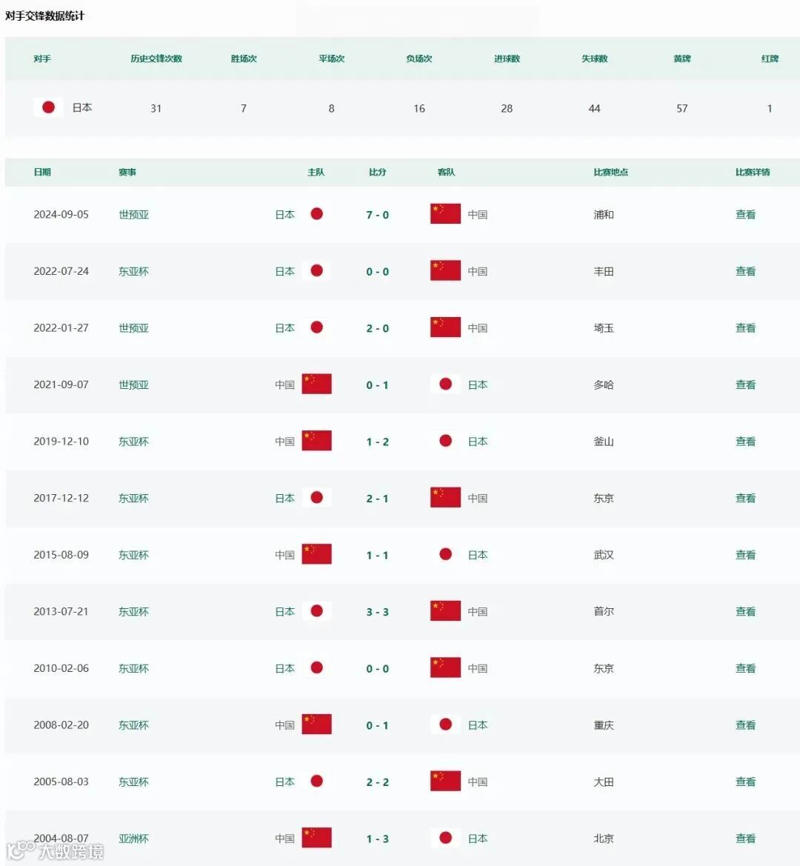This screenshot has width=800, height=866.
Task: Click China flag in the 2022-07-24 row
Action: (445, 270)
